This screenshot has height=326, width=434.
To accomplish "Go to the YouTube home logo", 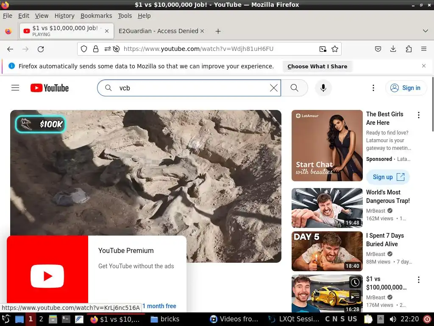I will pyautogui.click(x=50, y=88).
